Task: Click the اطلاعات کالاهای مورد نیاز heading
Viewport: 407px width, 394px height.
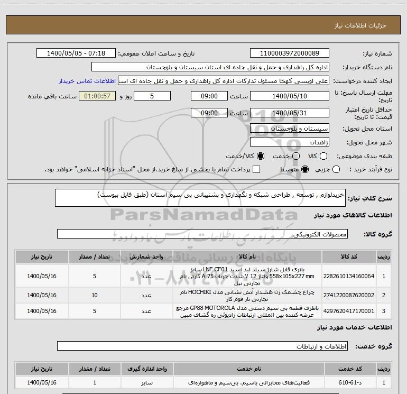Action: [x=353, y=215]
